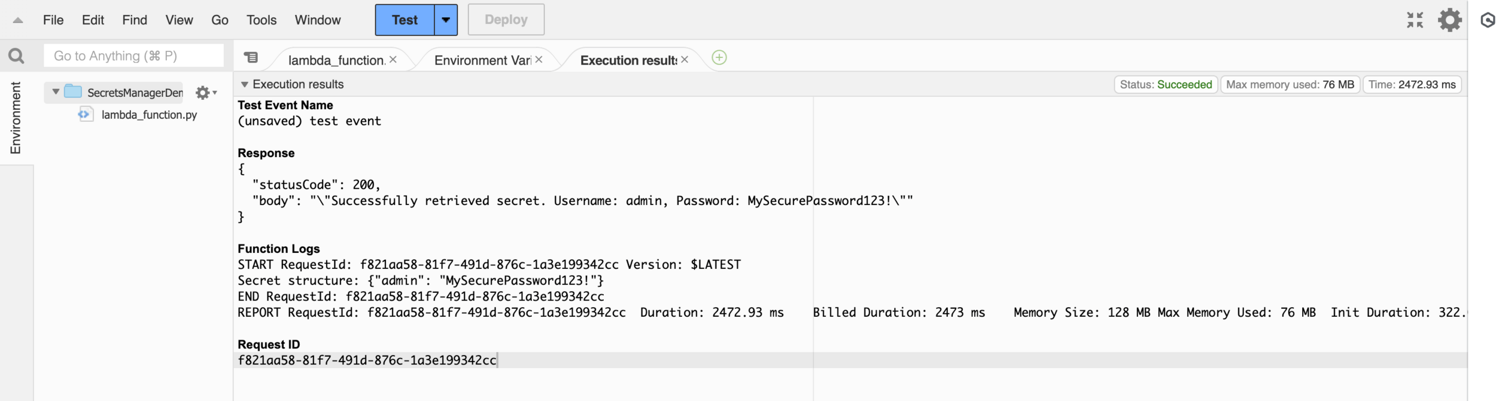Open the Tools menu
The width and height of the screenshot is (1496, 401).
261,20
